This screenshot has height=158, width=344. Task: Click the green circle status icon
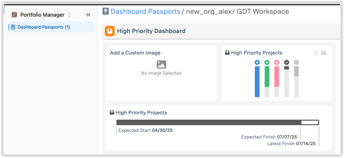[267, 62]
